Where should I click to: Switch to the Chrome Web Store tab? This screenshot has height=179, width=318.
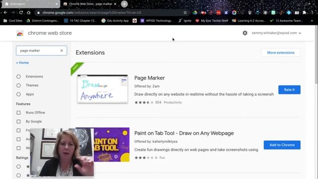[90, 4]
